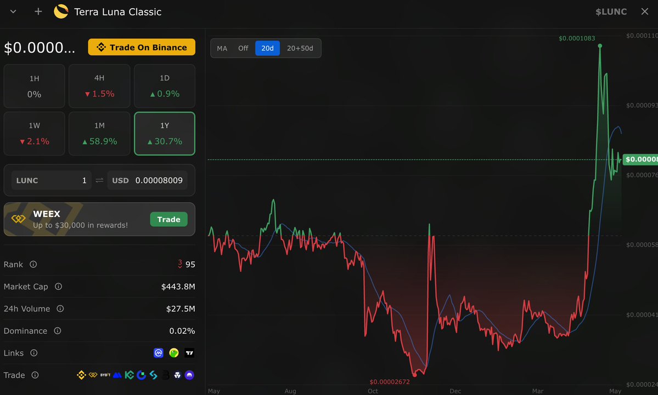The image size is (658, 395).
Task: Turn moving average Off
Action: click(243, 48)
